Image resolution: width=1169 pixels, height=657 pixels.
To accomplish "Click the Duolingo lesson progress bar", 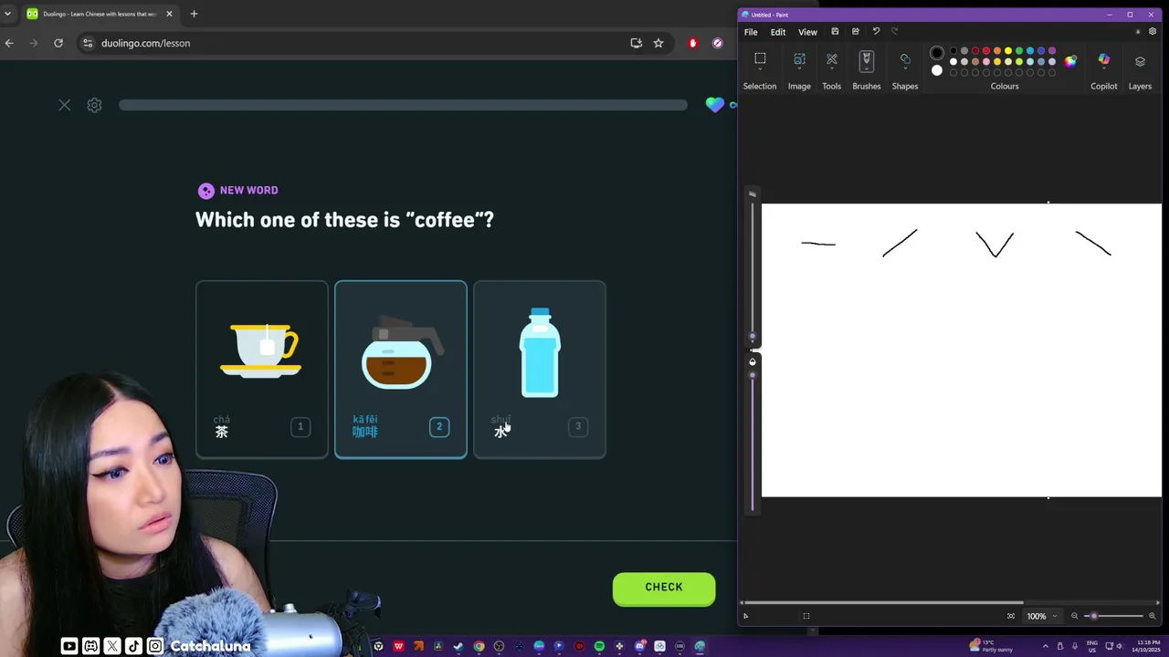I will [x=403, y=105].
